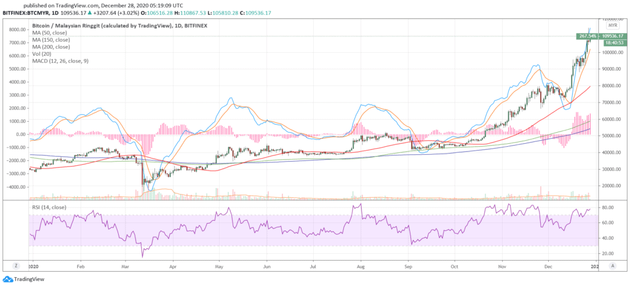Click the 80.00 level on RSI scale
The width and height of the screenshot is (630, 287).
(610, 208)
